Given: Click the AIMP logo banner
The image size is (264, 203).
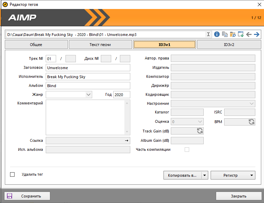Looking at the screenshot, I should pos(22,18).
